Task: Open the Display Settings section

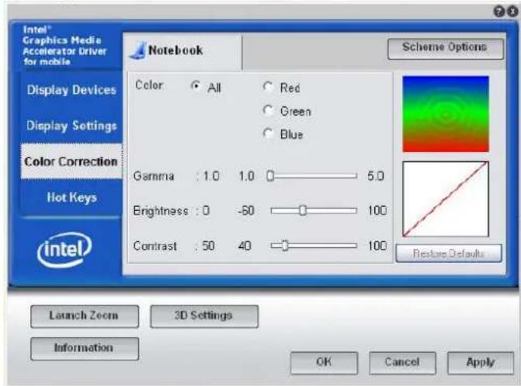Action: (x=71, y=126)
